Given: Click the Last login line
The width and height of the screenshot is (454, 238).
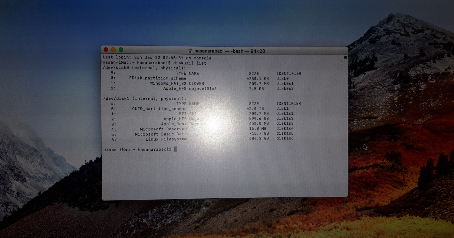Looking at the screenshot, I should pyautogui.click(x=157, y=58).
